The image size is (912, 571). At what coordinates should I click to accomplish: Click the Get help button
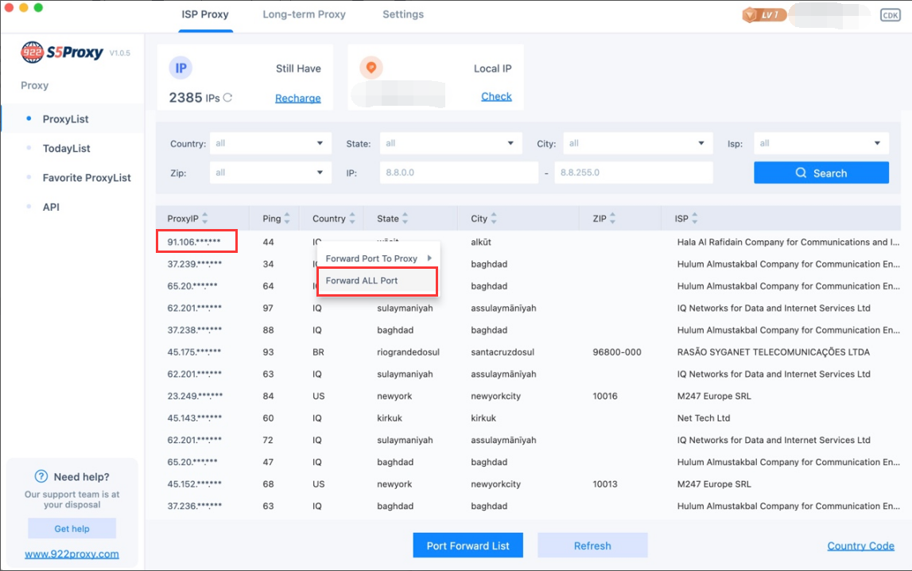[72, 529]
